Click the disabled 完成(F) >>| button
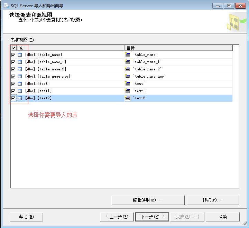The width and height of the screenshot is (249, 228). [x=187, y=217]
